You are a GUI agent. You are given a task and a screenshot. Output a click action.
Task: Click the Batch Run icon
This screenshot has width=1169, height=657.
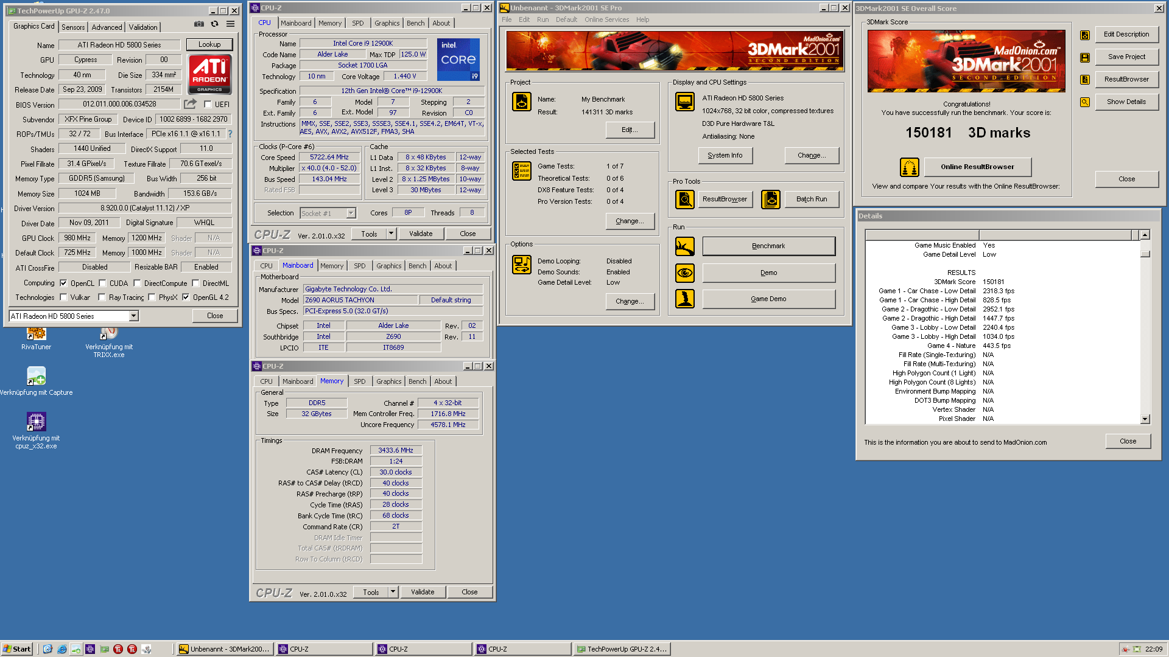coord(771,199)
